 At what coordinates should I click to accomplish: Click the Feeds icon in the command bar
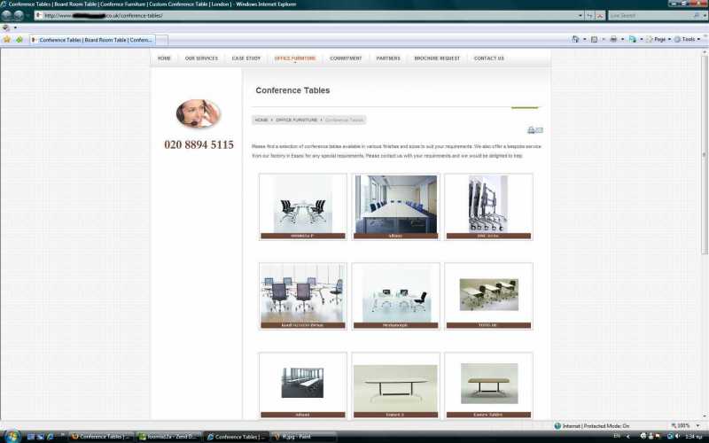(x=594, y=39)
